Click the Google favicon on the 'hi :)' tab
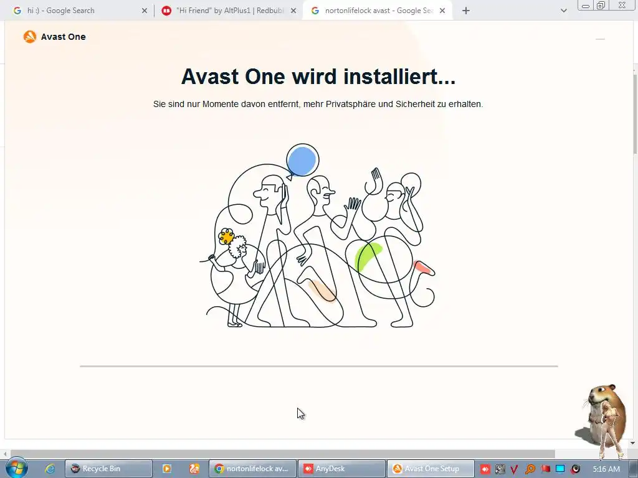This screenshot has height=478, width=638. pos(17,11)
